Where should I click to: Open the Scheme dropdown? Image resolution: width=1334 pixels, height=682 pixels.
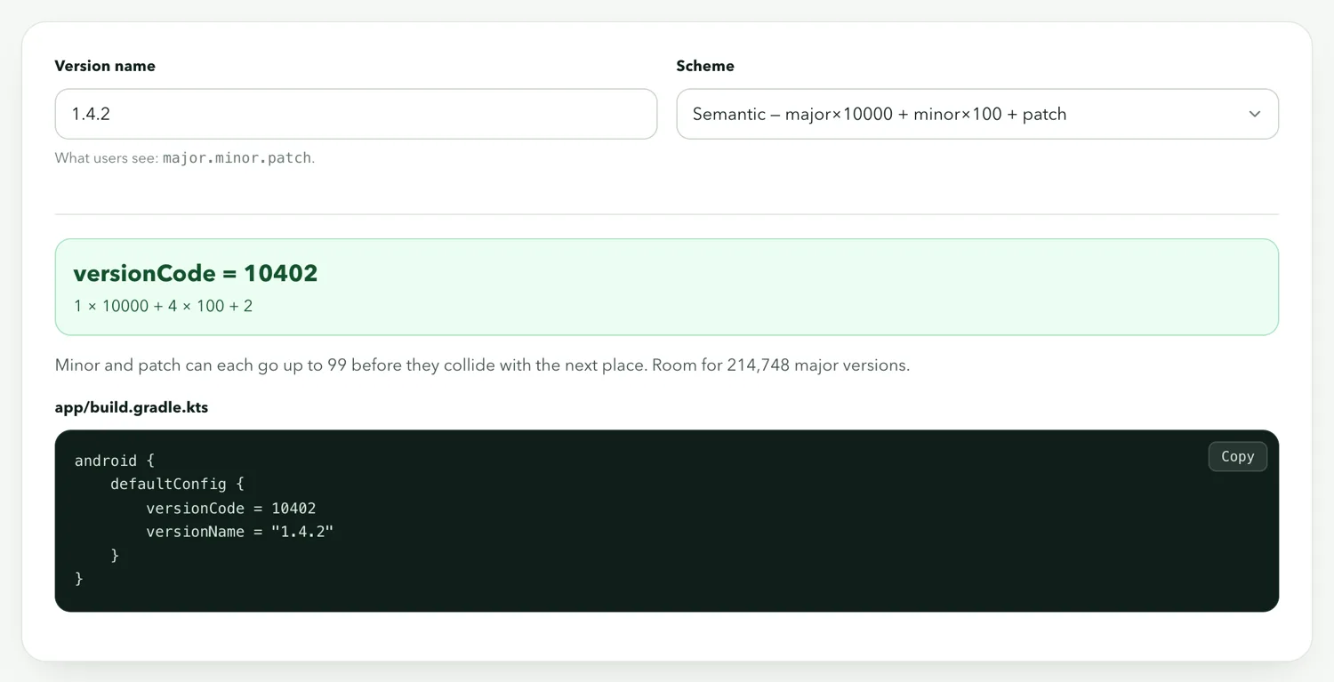point(977,114)
